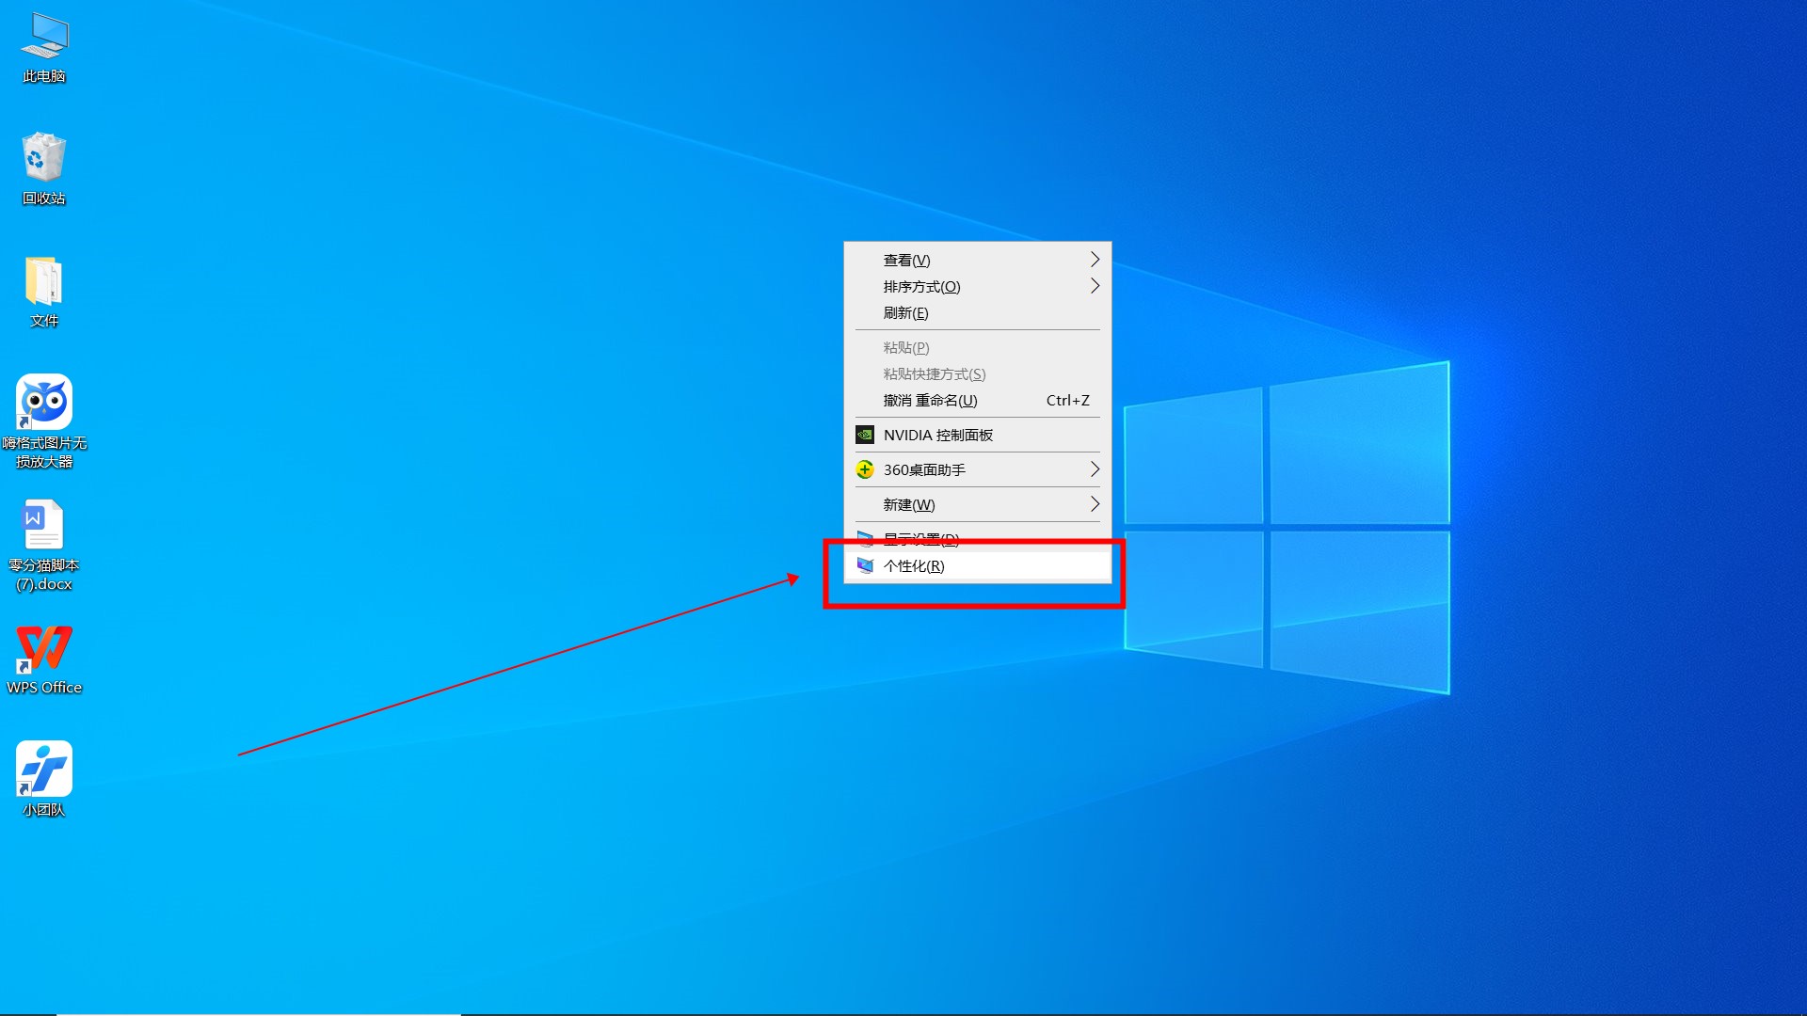
Task: Click the NVIDIA logo in the context menu
Action: 865,435
